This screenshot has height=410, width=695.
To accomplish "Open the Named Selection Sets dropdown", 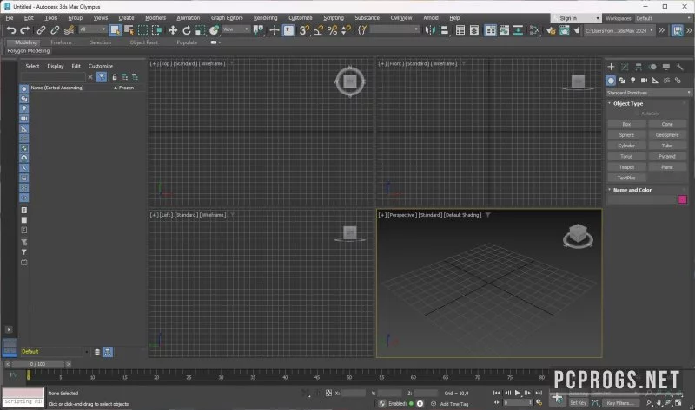I will [394, 29].
